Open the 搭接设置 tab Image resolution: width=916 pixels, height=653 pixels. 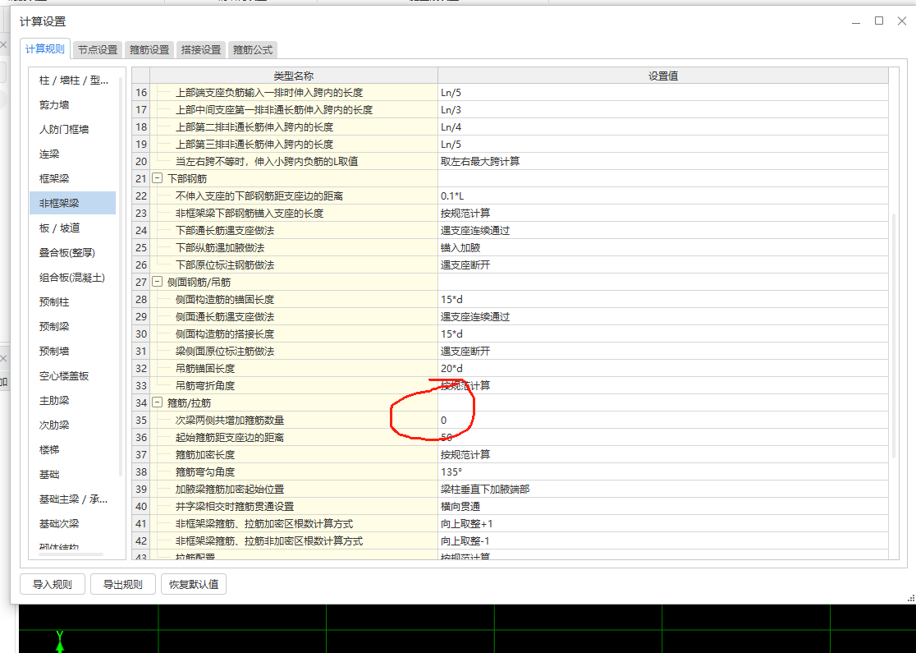(x=201, y=49)
